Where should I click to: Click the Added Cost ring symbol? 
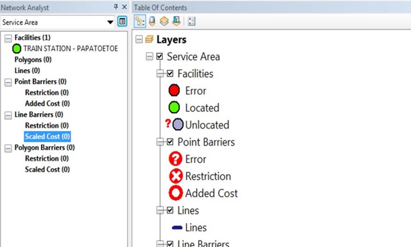coord(176,193)
